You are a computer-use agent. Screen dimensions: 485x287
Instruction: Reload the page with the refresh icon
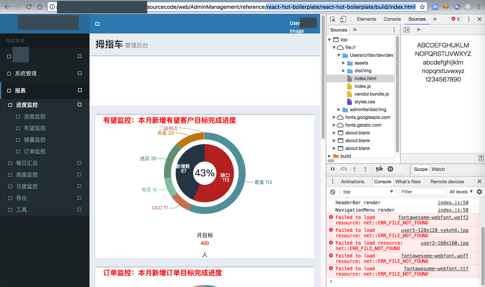pyautogui.click(x=29, y=7)
